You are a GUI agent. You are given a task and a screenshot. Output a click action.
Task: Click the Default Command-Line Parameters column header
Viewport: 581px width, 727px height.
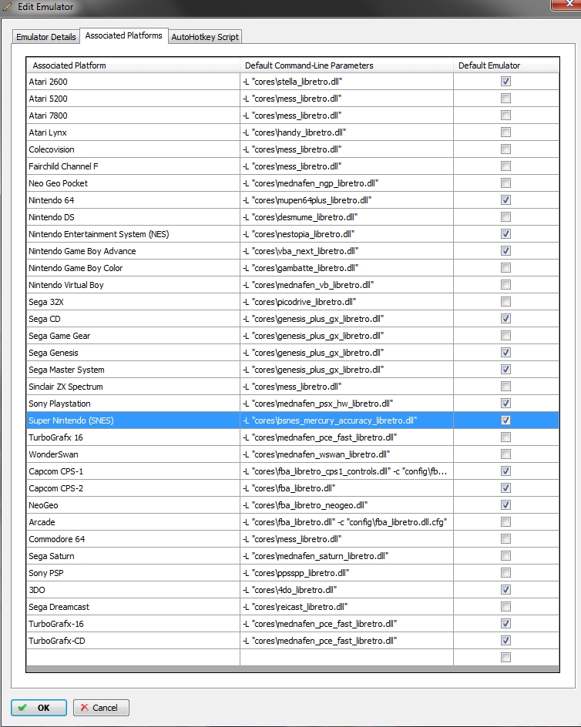[x=347, y=65]
